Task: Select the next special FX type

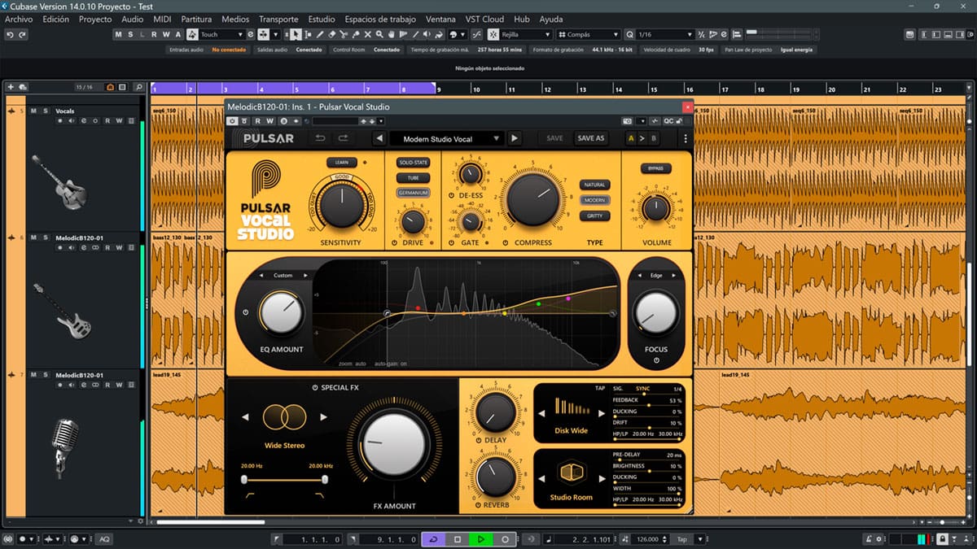Action: (x=323, y=417)
